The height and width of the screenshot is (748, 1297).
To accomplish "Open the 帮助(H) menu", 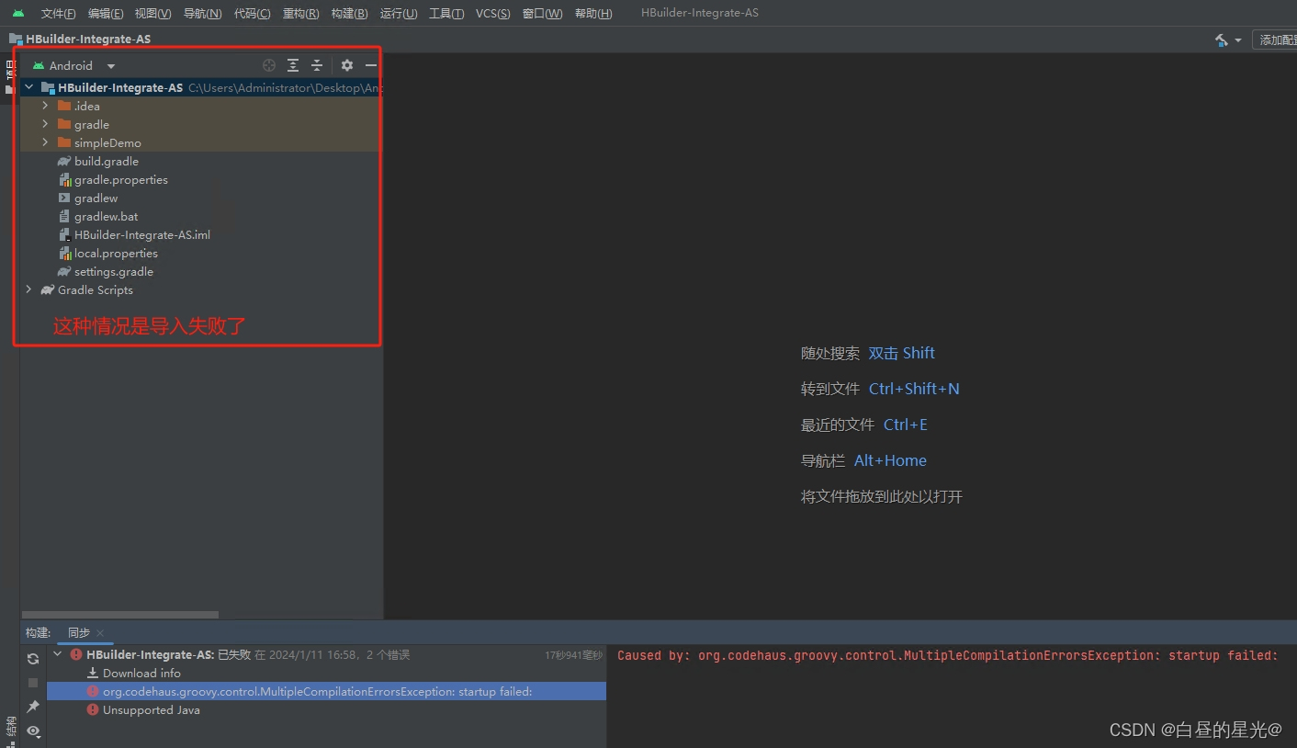I will [592, 13].
